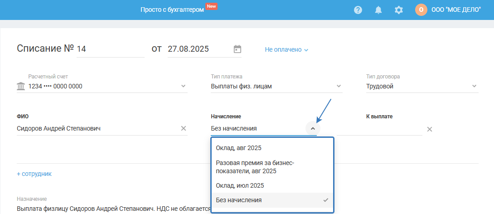Image resolution: width=494 pixels, height=214 pixels.
Task: Select the Оклад, июл 2025 option
Action: coord(240,185)
